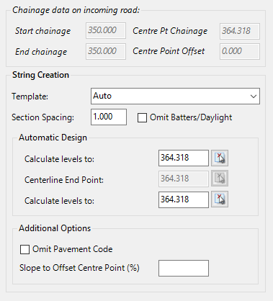Click the pick-point icon beside the first Calculate levels to field
Viewport: 273px width, 301px height.
[x=220, y=158]
